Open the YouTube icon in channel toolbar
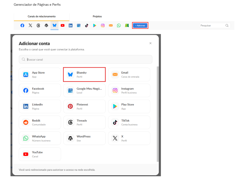 tap(62, 25)
